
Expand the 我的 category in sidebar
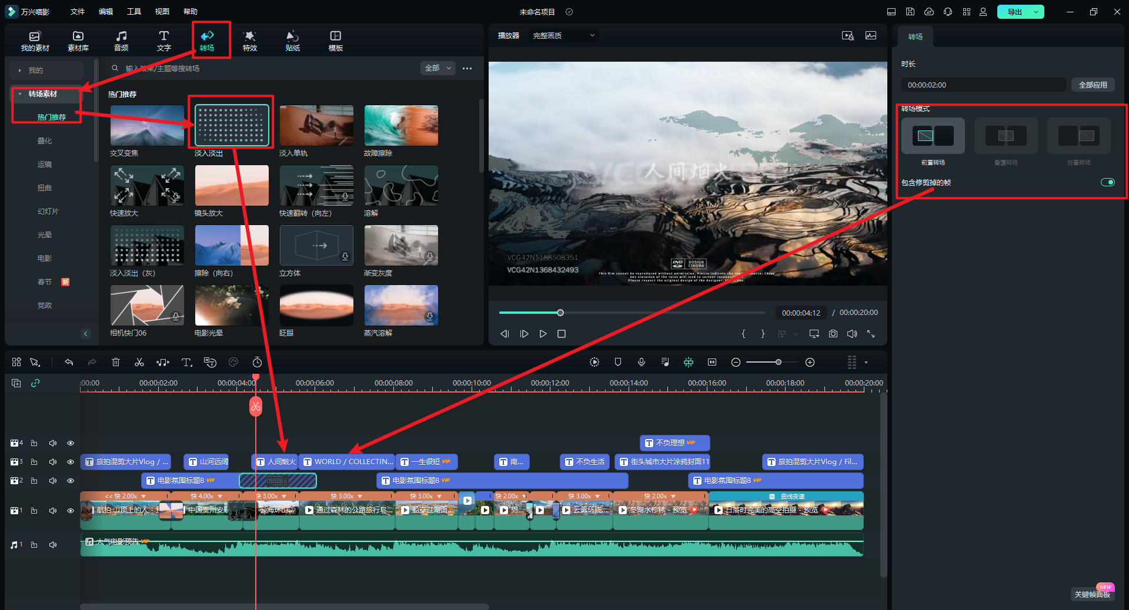click(35, 71)
